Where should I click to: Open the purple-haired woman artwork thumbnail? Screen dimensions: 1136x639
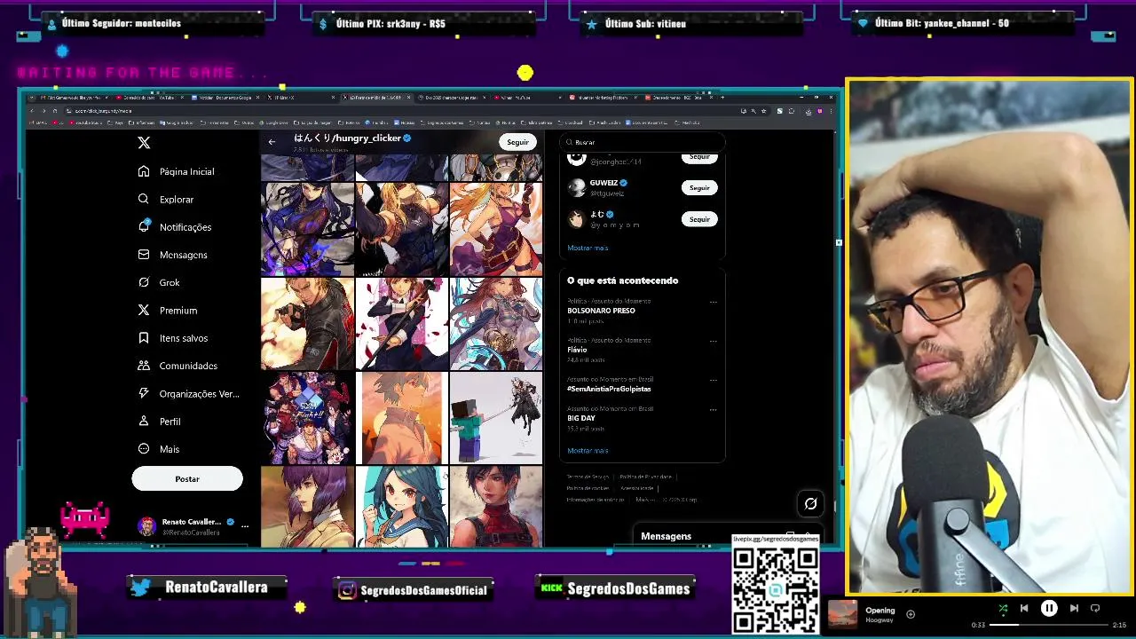click(x=308, y=507)
